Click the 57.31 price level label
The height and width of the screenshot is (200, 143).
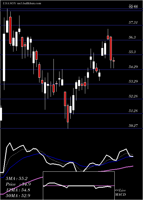[133, 23]
